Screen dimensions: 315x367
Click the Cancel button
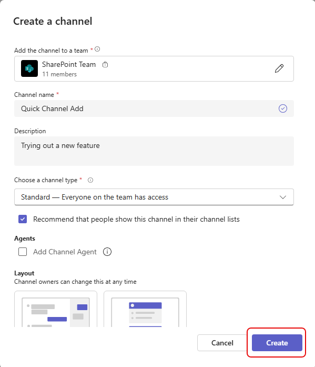click(222, 343)
